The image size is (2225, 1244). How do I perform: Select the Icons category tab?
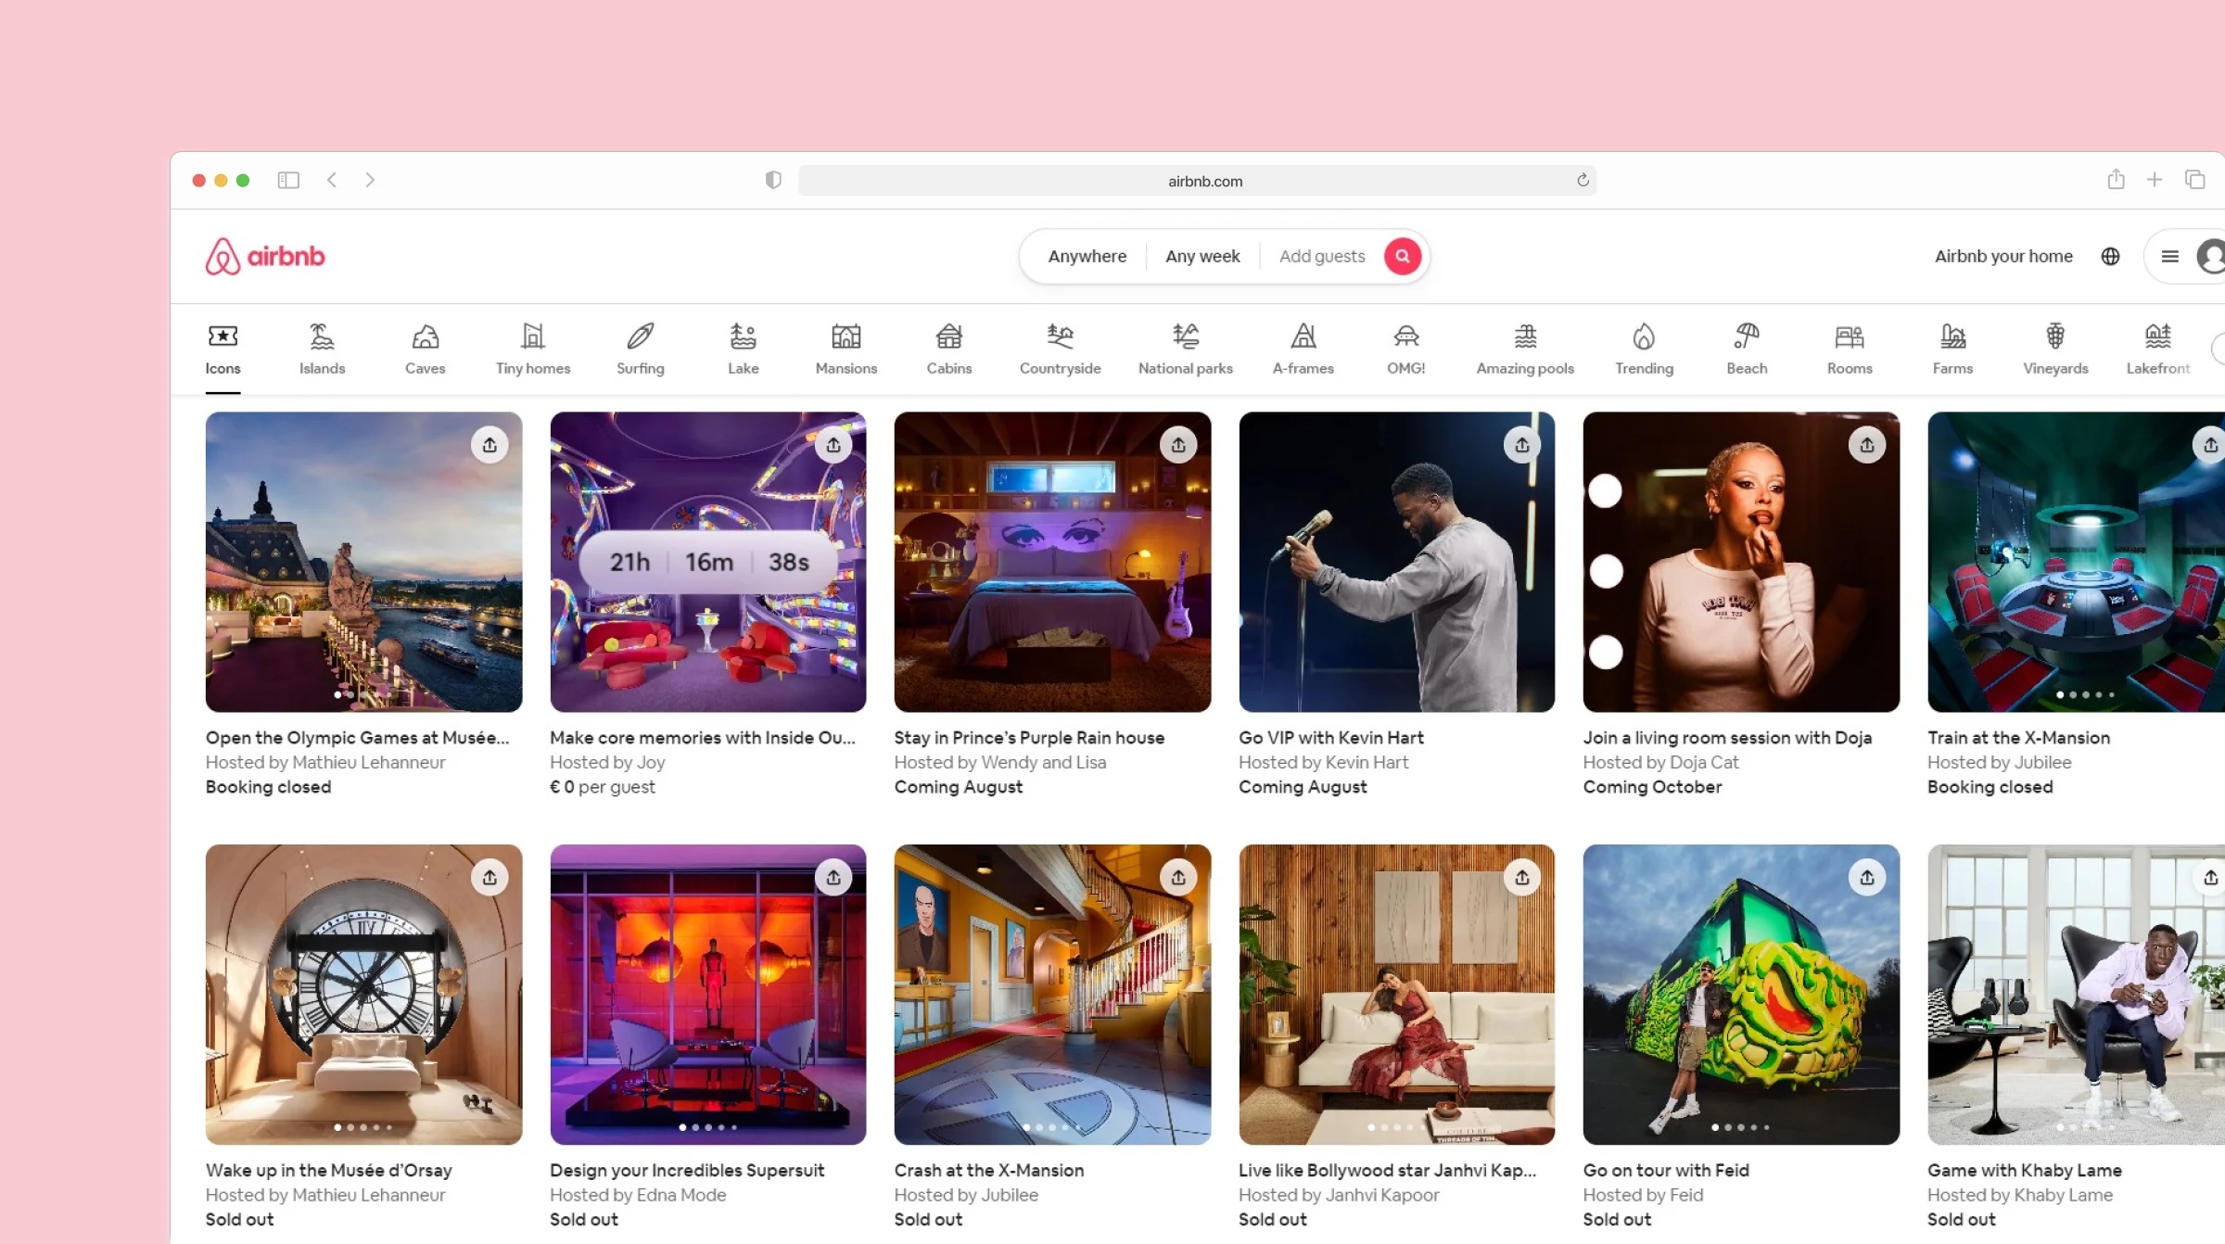[x=222, y=349]
